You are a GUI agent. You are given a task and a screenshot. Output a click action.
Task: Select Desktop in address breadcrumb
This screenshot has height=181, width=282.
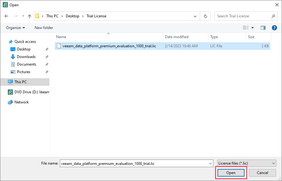tap(72, 16)
